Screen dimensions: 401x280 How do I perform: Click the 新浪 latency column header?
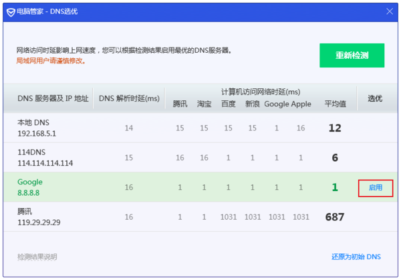pyautogui.click(x=252, y=104)
